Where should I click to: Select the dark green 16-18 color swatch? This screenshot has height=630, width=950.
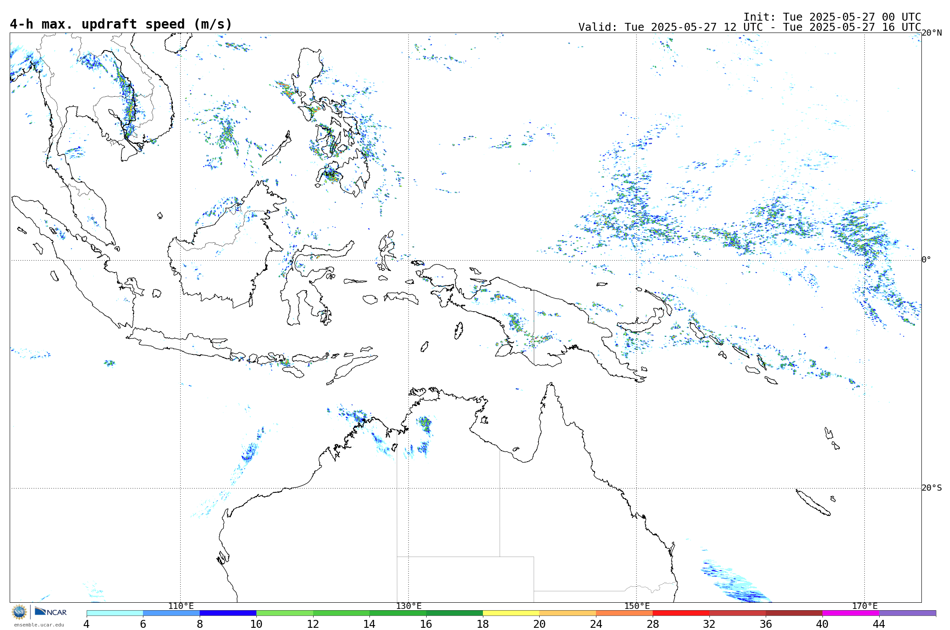[x=454, y=613]
